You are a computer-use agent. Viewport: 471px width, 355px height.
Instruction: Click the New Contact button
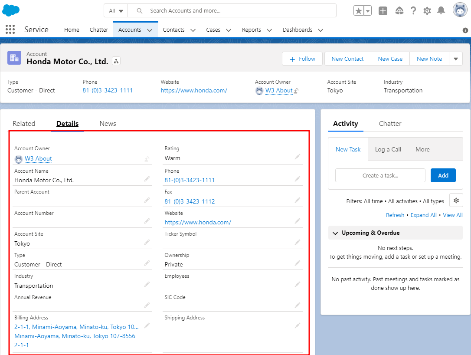click(347, 59)
